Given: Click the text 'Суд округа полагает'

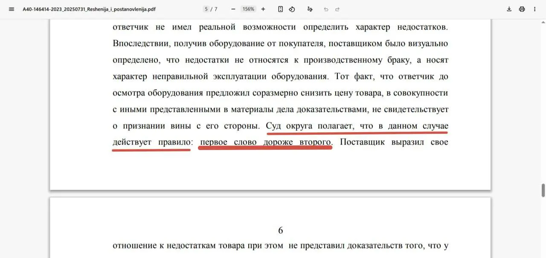Looking at the screenshot, I should coord(309,126).
